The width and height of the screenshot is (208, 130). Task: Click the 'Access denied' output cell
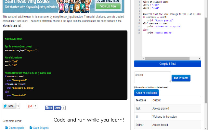click(176, 125)
